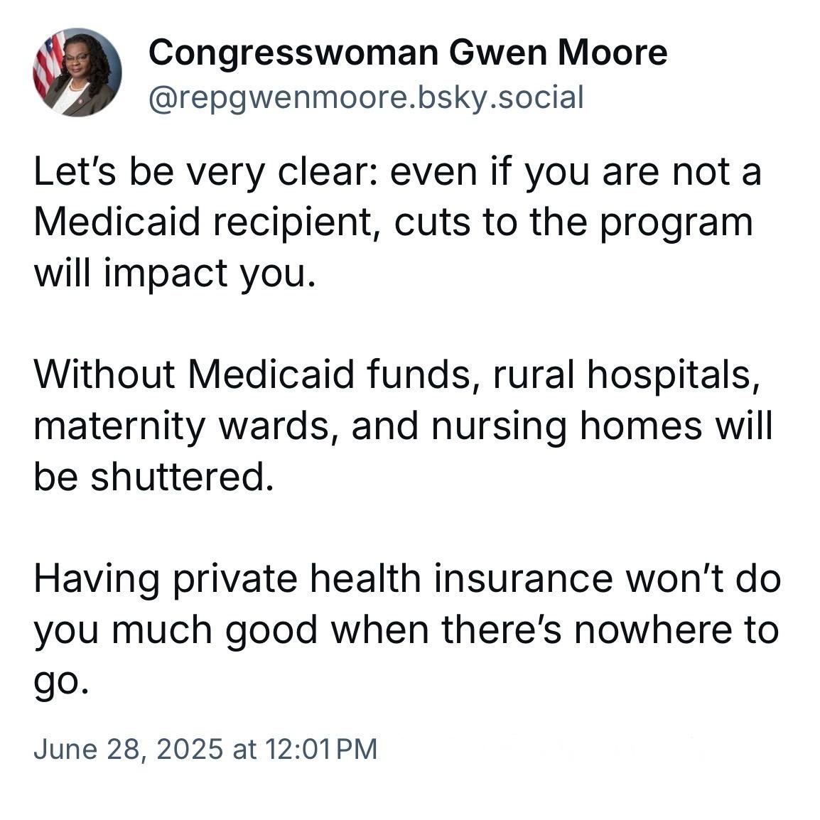Open the @repgwenmoore.bsky.social handle
The image size is (820, 820).
click(x=366, y=98)
